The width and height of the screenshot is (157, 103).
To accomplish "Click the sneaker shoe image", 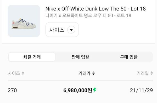I will pos(24,24).
